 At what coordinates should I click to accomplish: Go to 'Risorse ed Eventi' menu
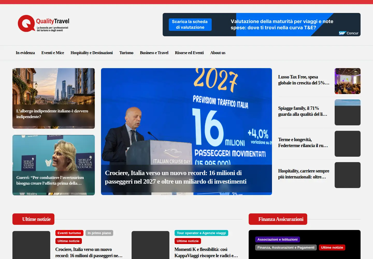click(x=189, y=53)
